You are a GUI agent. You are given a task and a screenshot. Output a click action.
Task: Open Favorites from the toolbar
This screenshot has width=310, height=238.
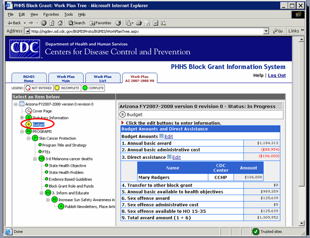100,23
